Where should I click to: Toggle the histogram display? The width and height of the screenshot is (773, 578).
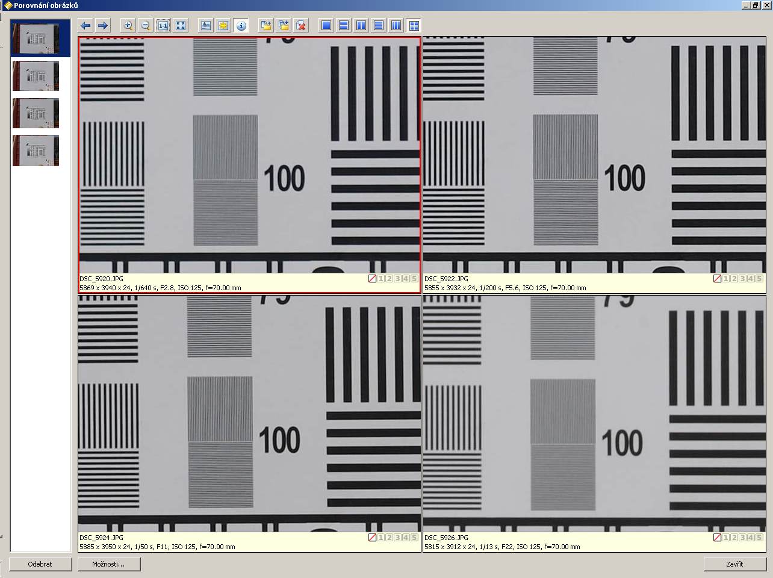206,26
